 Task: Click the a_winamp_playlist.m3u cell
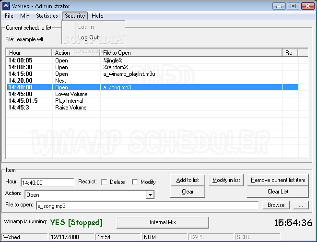coord(129,74)
